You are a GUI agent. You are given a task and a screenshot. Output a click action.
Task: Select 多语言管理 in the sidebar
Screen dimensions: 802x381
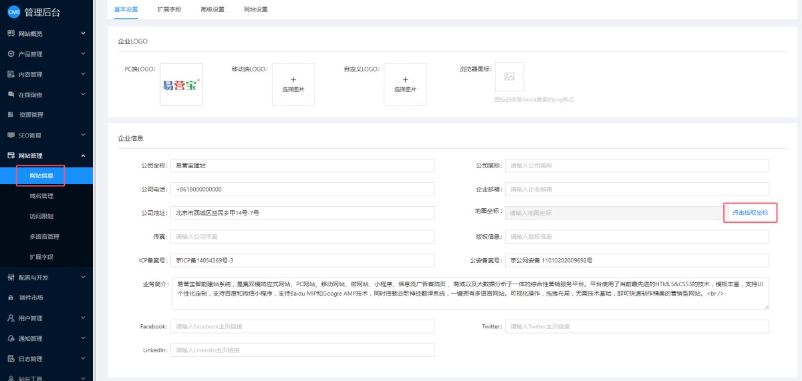(x=44, y=237)
